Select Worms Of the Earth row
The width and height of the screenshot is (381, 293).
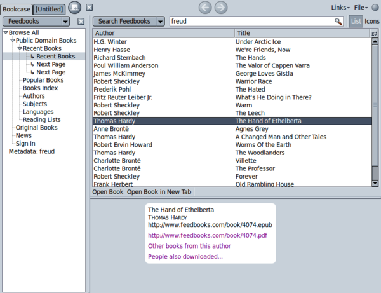pyautogui.click(x=232, y=145)
